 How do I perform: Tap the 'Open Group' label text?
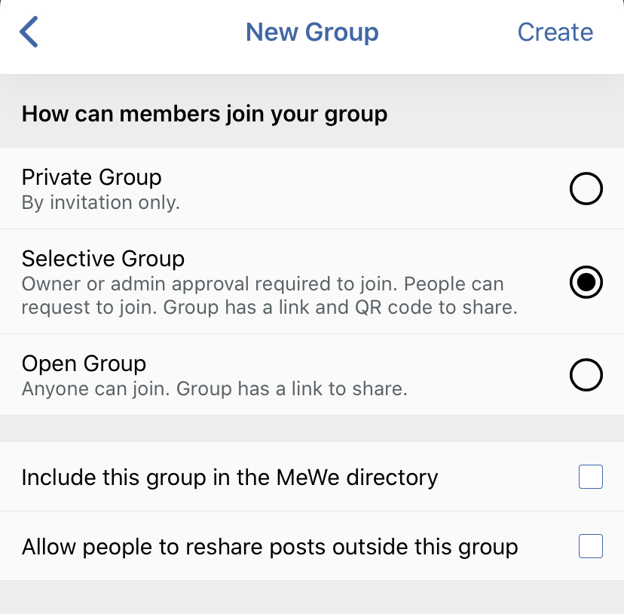(x=84, y=363)
